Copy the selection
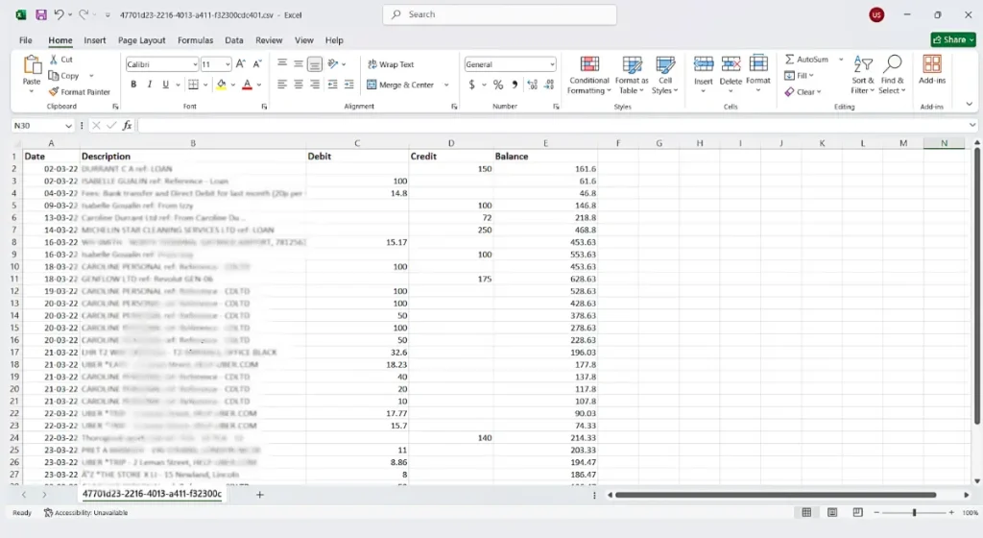The width and height of the screenshot is (983, 538). (64, 75)
